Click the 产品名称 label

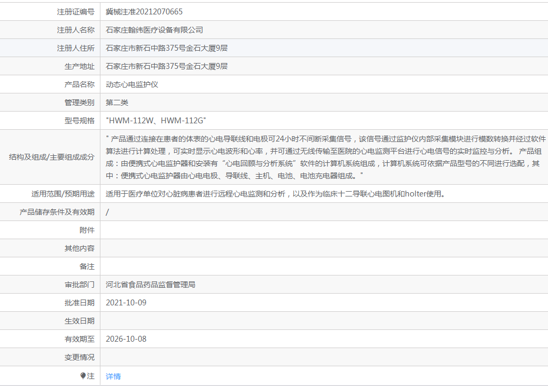pyautogui.click(x=80, y=84)
